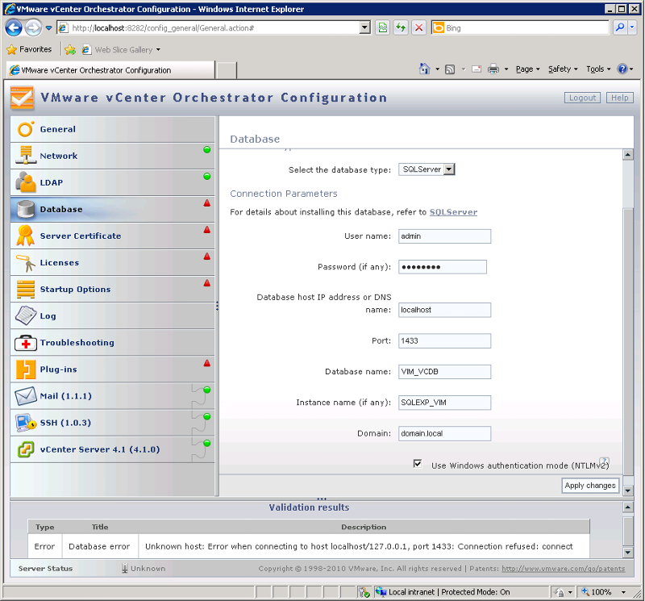Image resolution: width=645 pixels, height=601 pixels.
Task: Click the Database name field
Action: [x=444, y=371]
